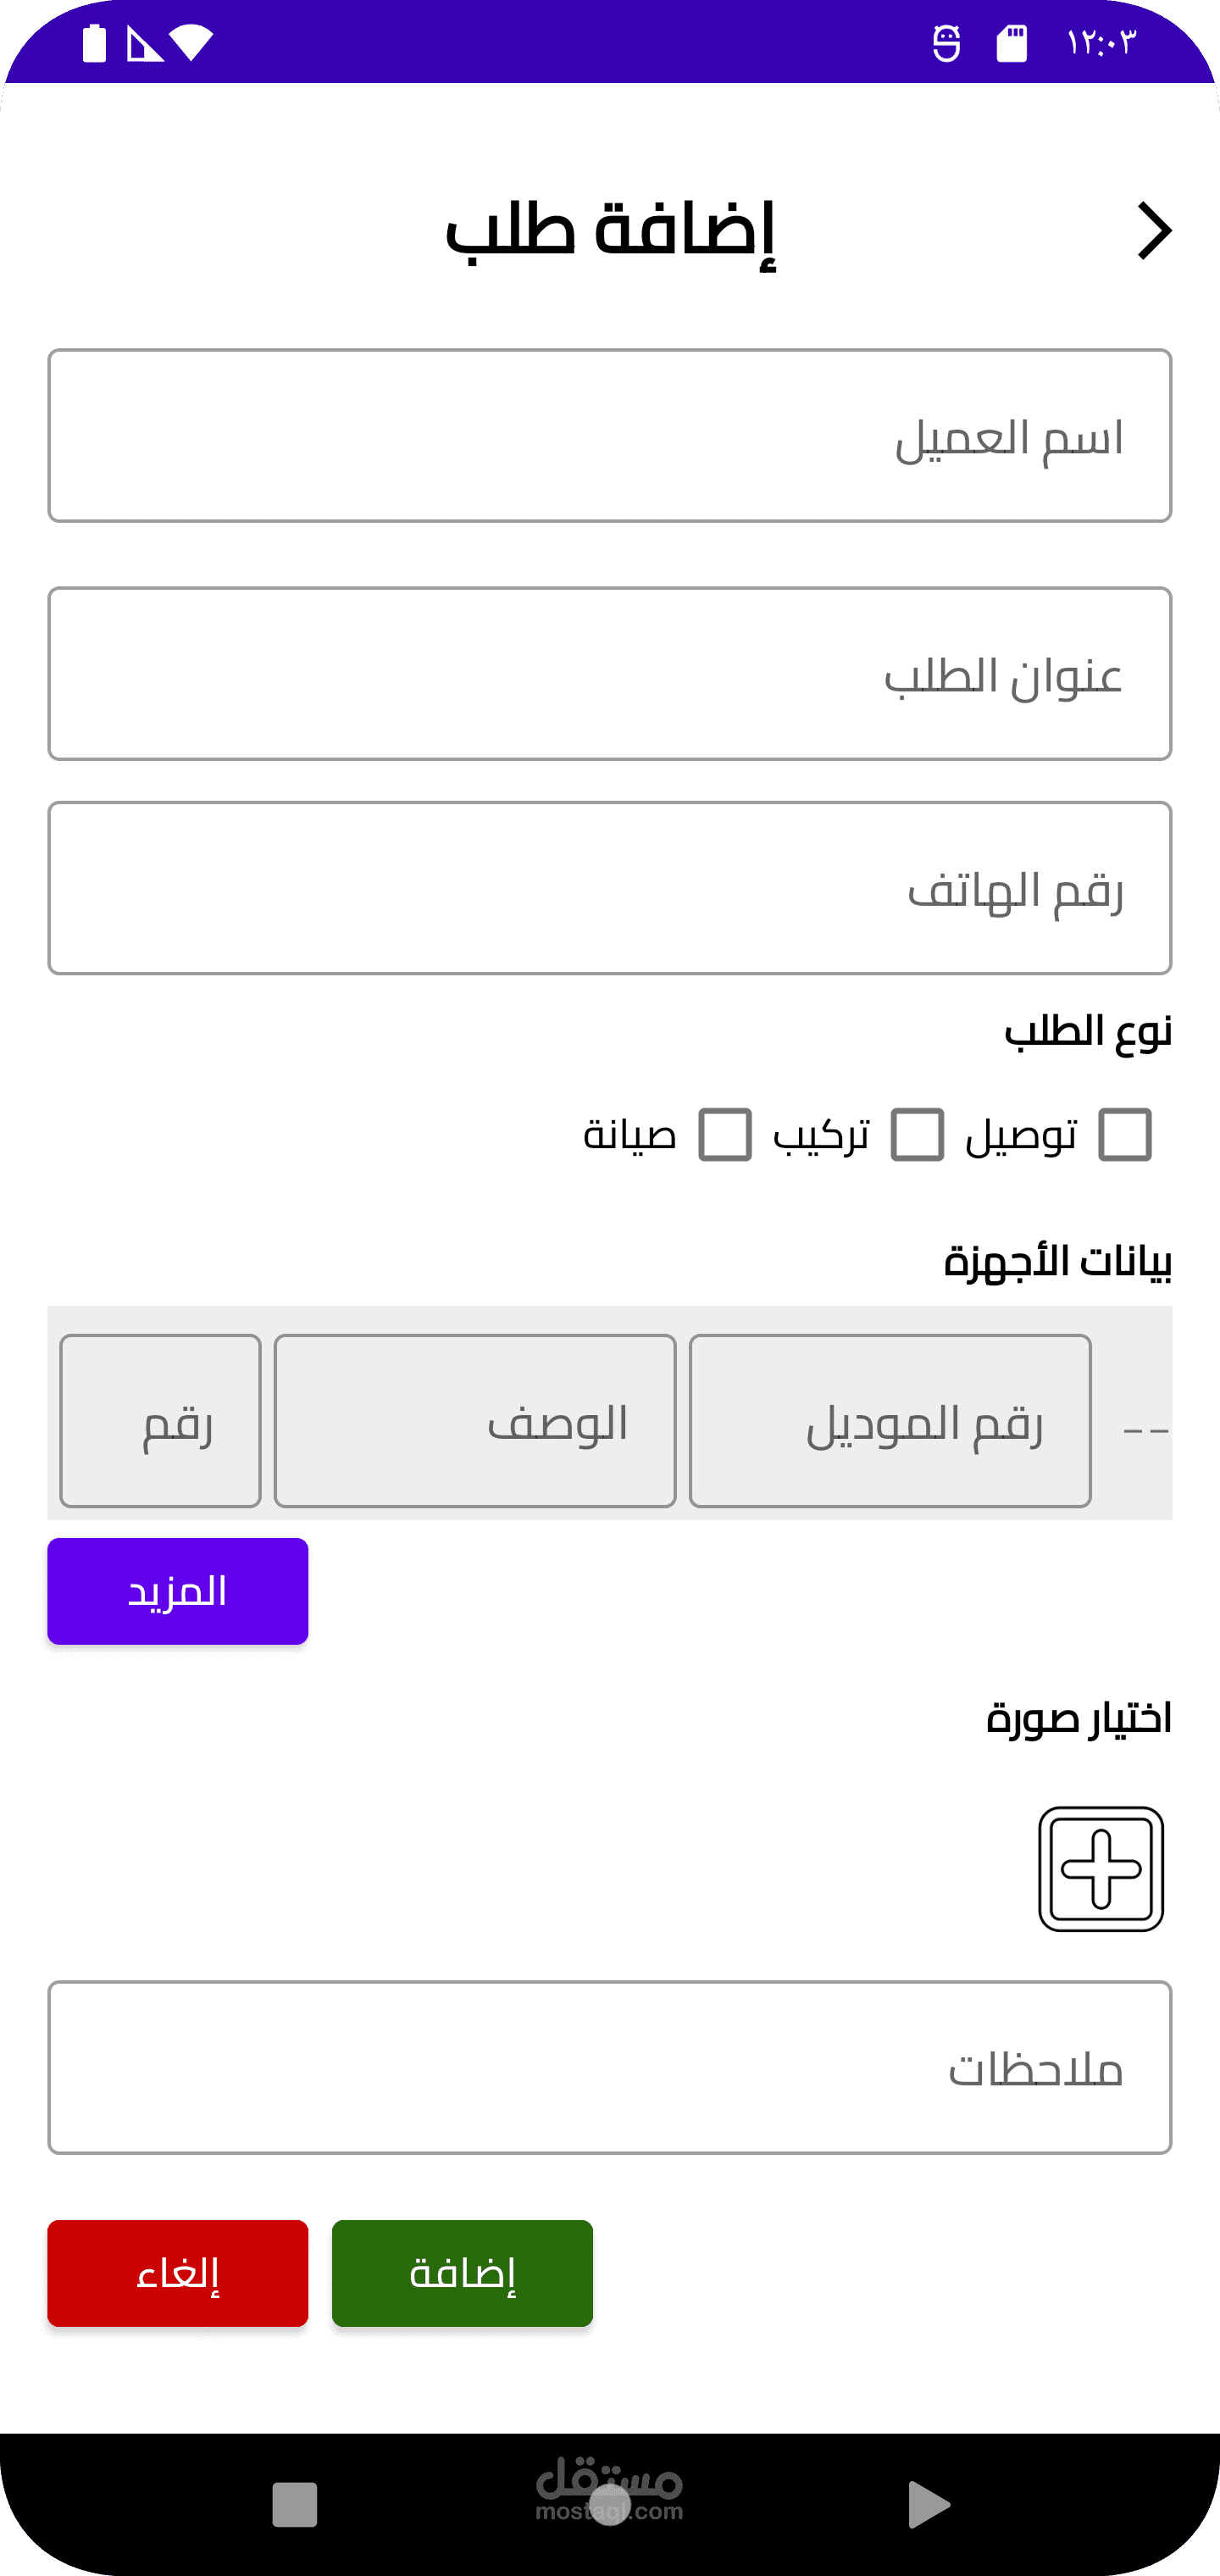Check the صيانة (maintenance) checkbox
This screenshot has width=1220, height=2576.
pos(725,1135)
